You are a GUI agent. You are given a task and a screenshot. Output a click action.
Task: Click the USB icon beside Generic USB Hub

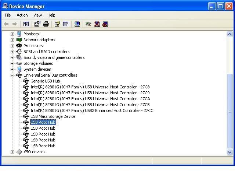(26, 81)
